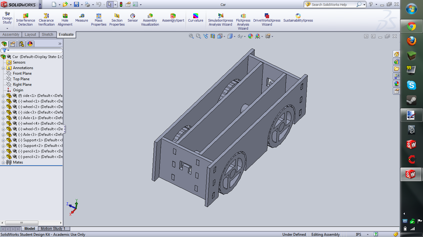This screenshot has width=423, height=237.
Task: Click the Sensor tool
Action: point(133,18)
